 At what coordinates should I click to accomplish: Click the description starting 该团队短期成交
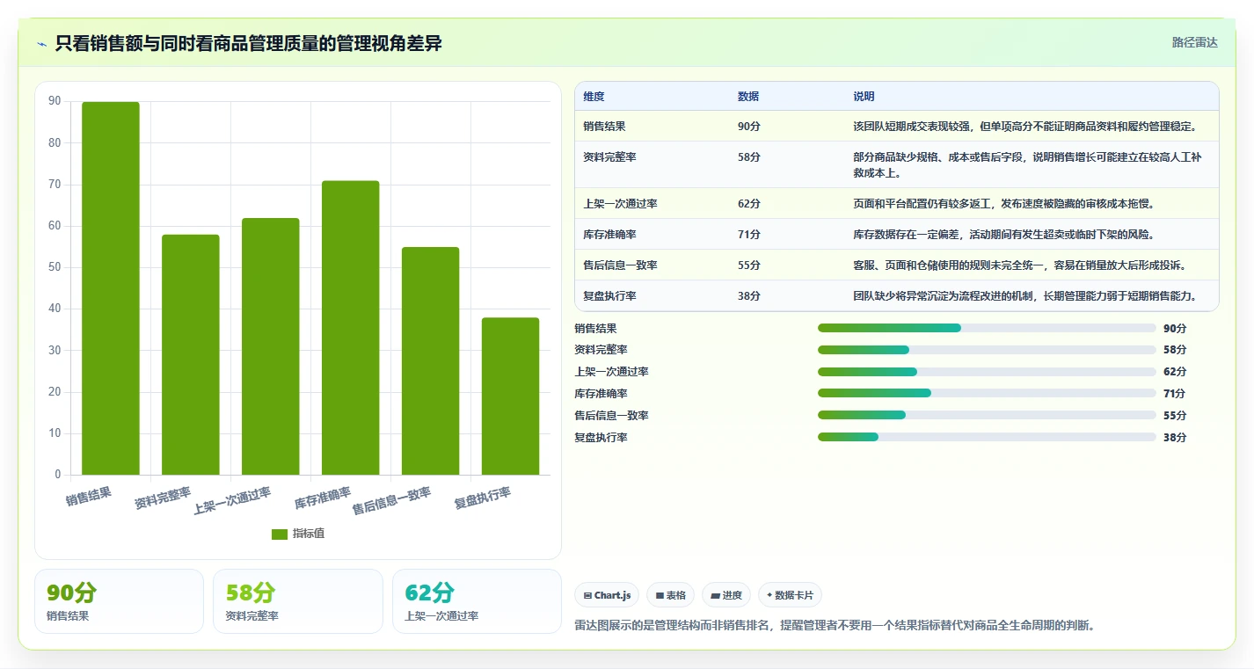point(1024,127)
